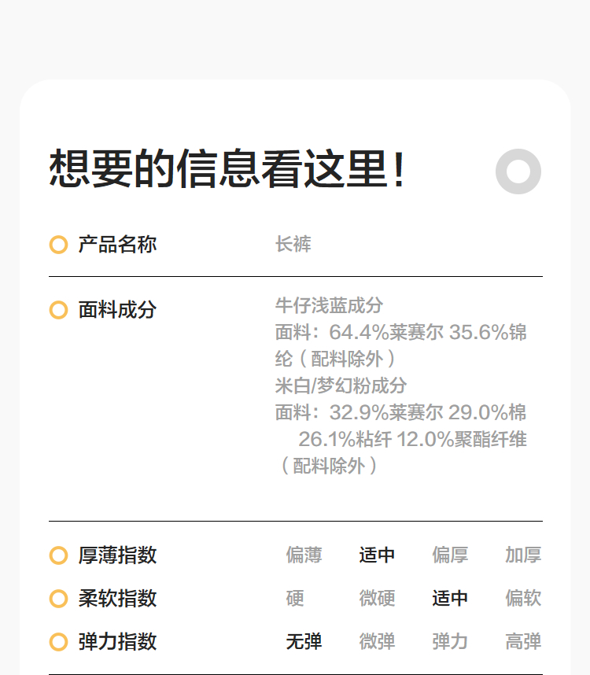The width and height of the screenshot is (590, 675).
Task: Click the 牛仔浅蓝成分 fabric text
Action: pyautogui.click(x=329, y=305)
